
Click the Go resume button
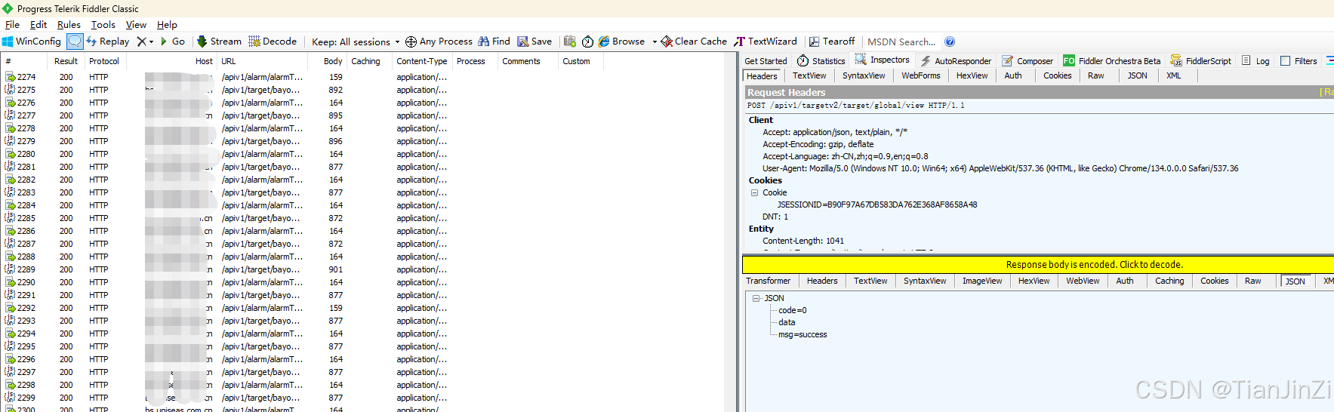coord(173,42)
